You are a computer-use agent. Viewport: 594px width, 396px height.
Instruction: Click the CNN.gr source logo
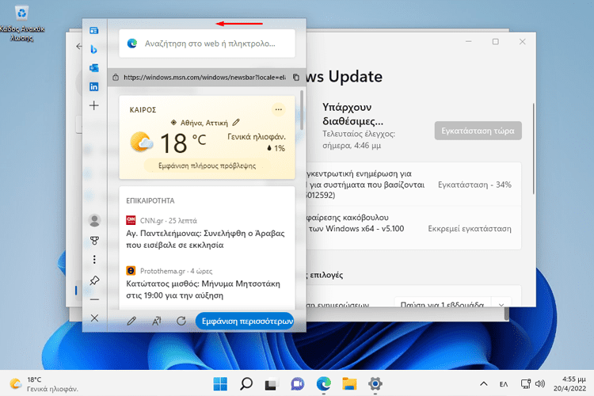(x=131, y=220)
